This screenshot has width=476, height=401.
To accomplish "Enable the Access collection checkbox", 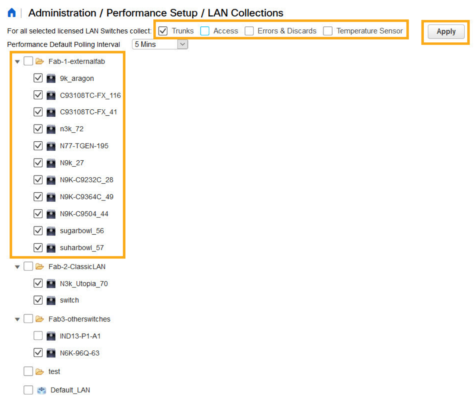I will click(x=204, y=31).
